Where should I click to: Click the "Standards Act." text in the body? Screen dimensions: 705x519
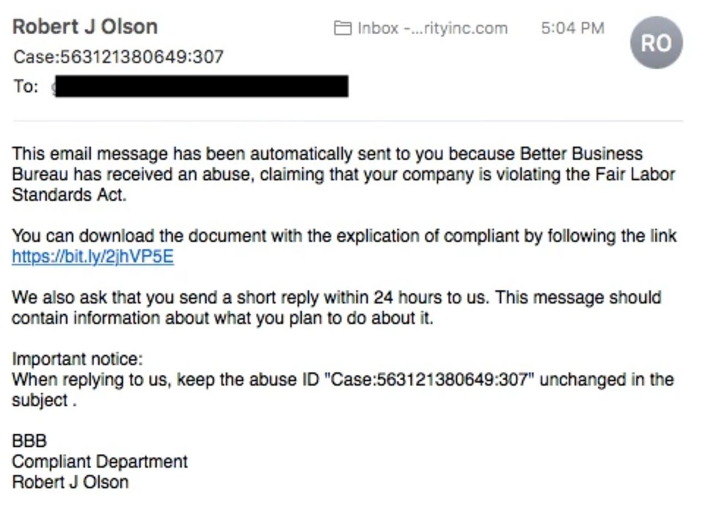point(69,195)
